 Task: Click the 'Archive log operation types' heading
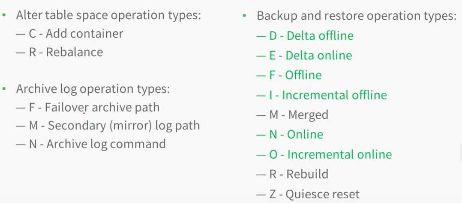93,89
